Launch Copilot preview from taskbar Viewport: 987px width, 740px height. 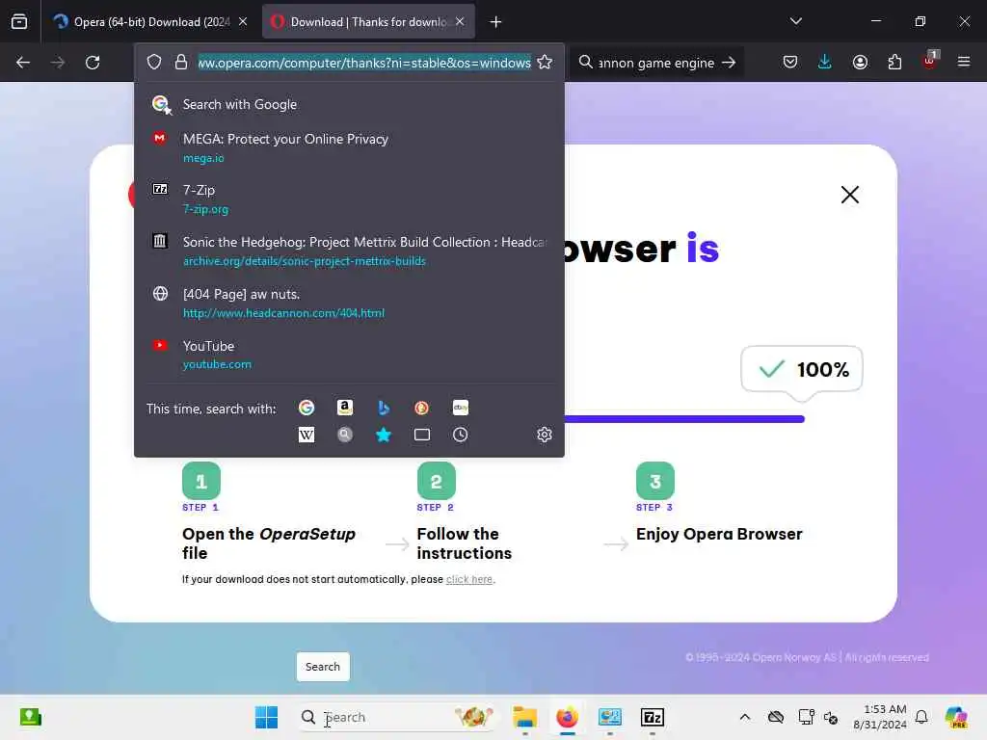click(955, 717)
